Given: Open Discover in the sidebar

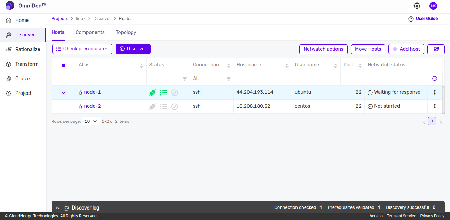Looking at the screenshot, I should click(x=23, y=35).
